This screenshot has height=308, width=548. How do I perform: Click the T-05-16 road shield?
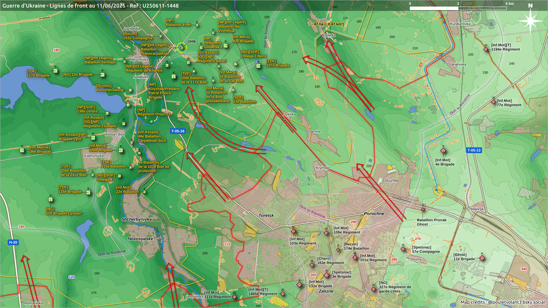[178, 131]
